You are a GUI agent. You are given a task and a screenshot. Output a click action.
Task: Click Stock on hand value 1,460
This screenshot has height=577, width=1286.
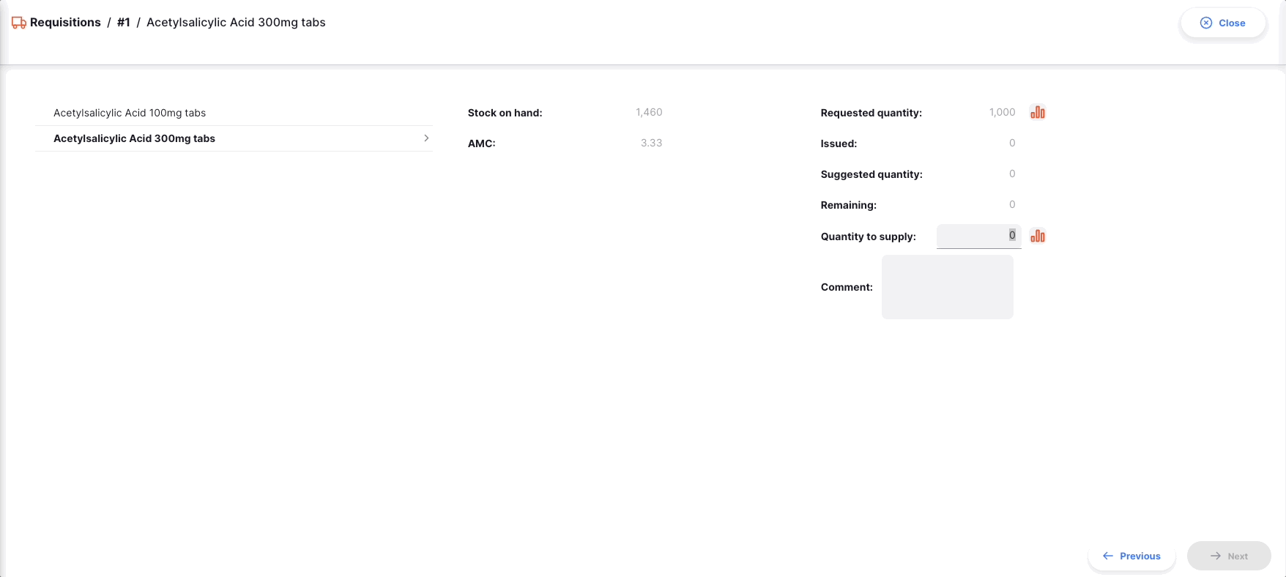pyautogui.click(x=649, y=112)
